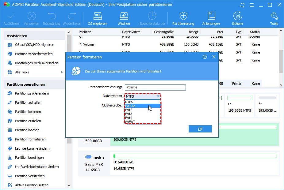Click the Rückgängig undo icon

coord(52,16)
